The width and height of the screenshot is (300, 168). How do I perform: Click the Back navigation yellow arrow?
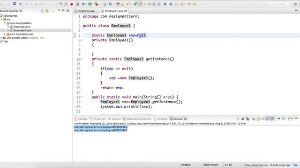pyautogui.click(x=195, y=4)
